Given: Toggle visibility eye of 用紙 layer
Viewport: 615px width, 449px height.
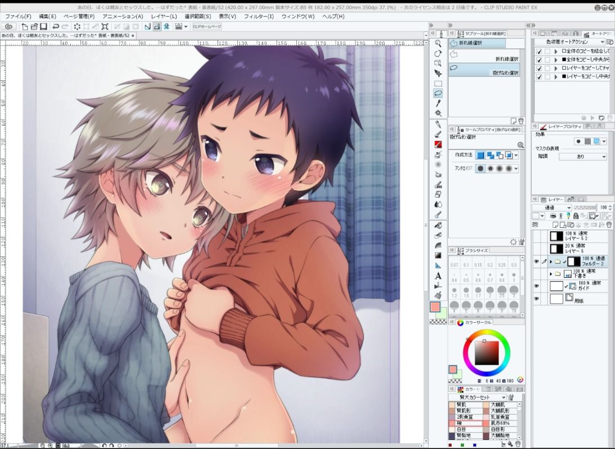Looking at the screenshot, I should 536,299.
